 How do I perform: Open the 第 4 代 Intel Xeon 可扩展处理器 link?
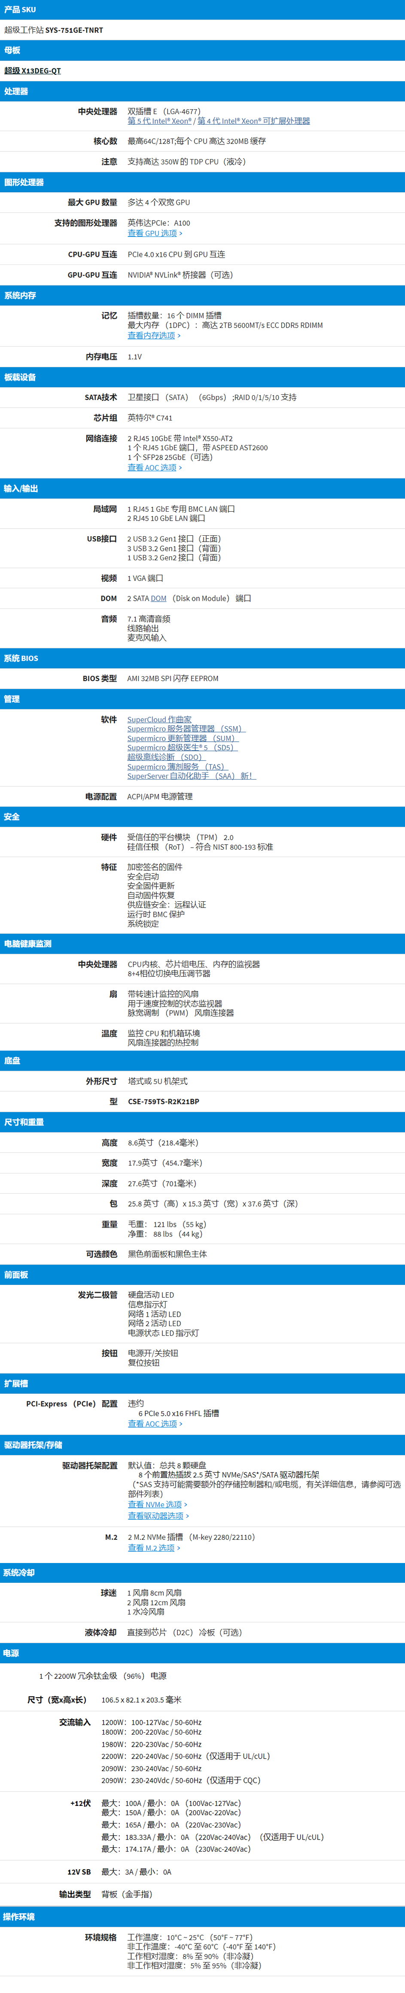[x=253, y=121]
